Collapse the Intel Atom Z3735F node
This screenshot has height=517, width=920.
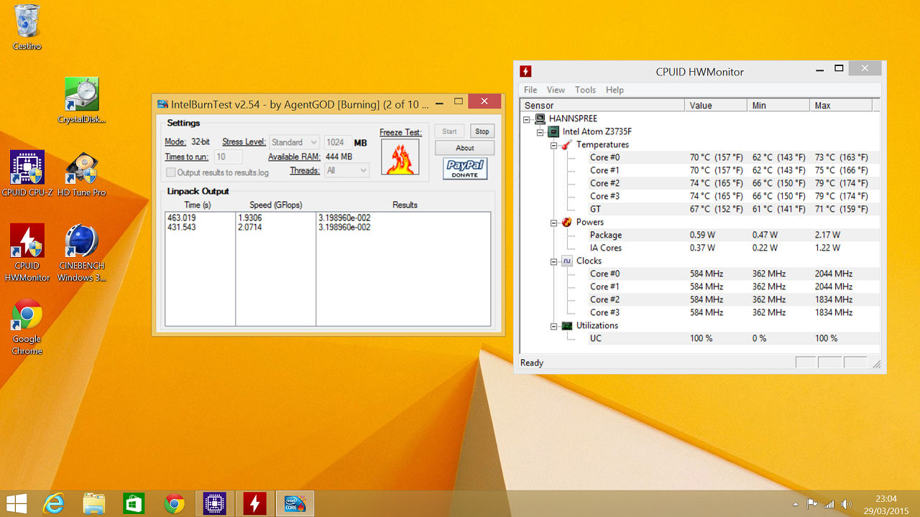point(540,132)
